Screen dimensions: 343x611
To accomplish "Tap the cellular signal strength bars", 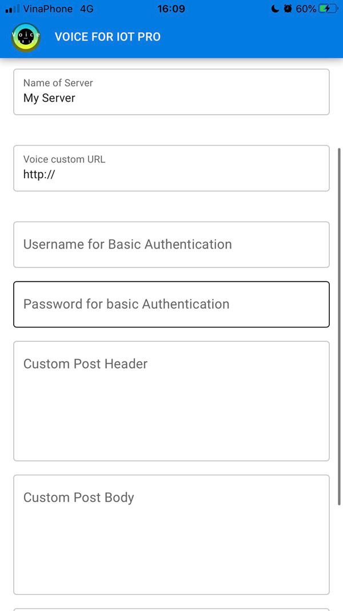I will [13, 9].
